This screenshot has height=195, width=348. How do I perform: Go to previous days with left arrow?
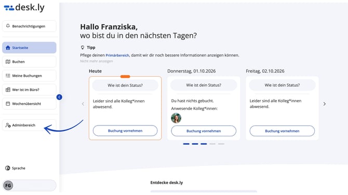[83, 104]
